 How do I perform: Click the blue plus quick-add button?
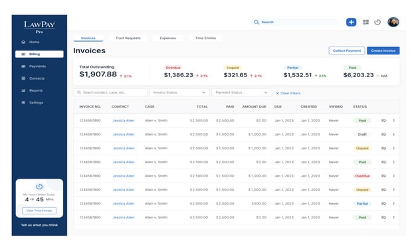(351, 22)
